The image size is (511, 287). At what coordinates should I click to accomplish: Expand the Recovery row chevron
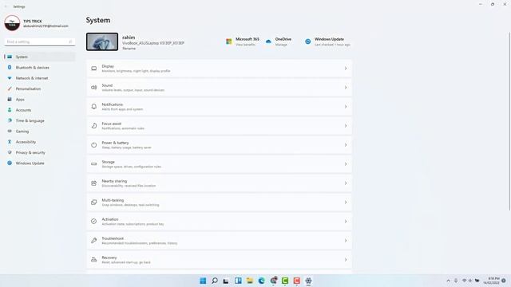coord(346,260)
